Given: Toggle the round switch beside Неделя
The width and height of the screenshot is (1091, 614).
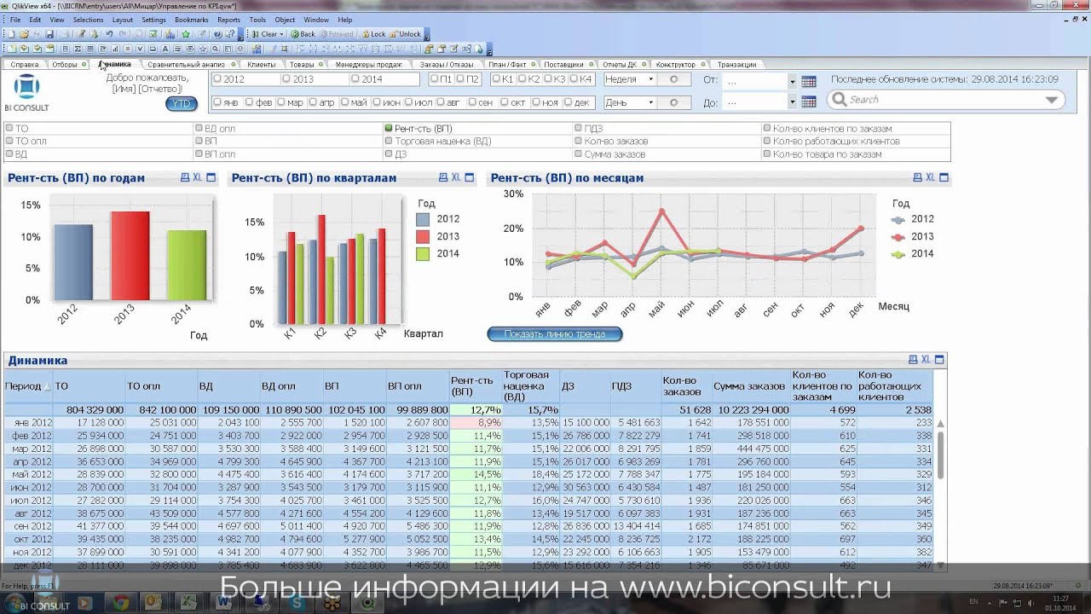Looking at the screenshot, I should coord(673,79).
